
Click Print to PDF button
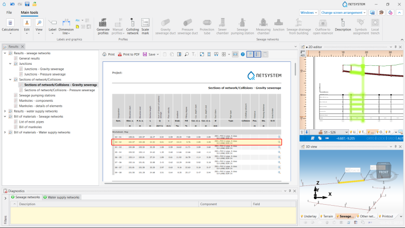point(129,54)
